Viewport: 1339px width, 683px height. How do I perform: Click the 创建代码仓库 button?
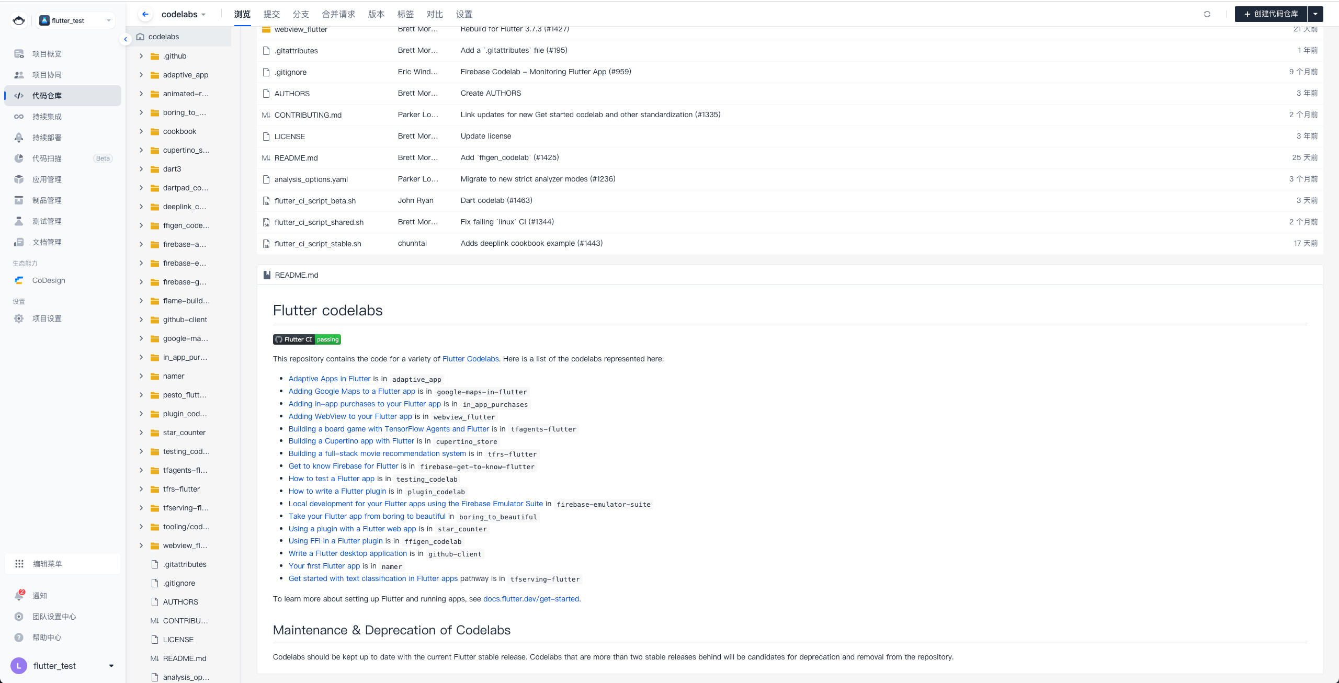1271,14
